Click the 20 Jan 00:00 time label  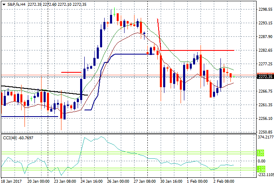(39, 181)
